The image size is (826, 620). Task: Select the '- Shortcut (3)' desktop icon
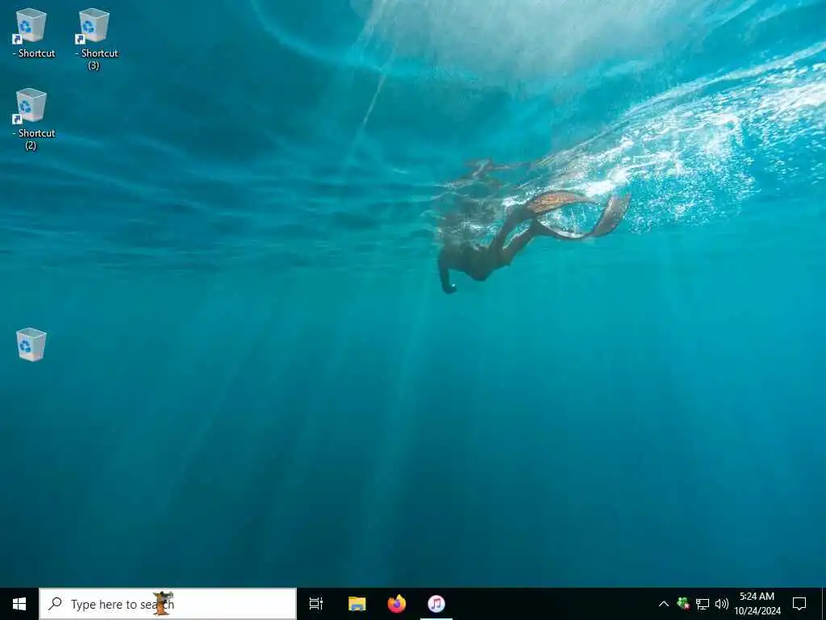pos(95,39)
